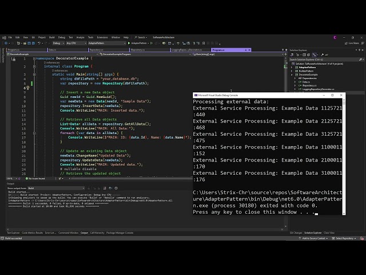Image resolution: width=366 pixels, height=275 pixels.
Task: Open the Main(string[] args) member dropdown
Action: (238, 54)
